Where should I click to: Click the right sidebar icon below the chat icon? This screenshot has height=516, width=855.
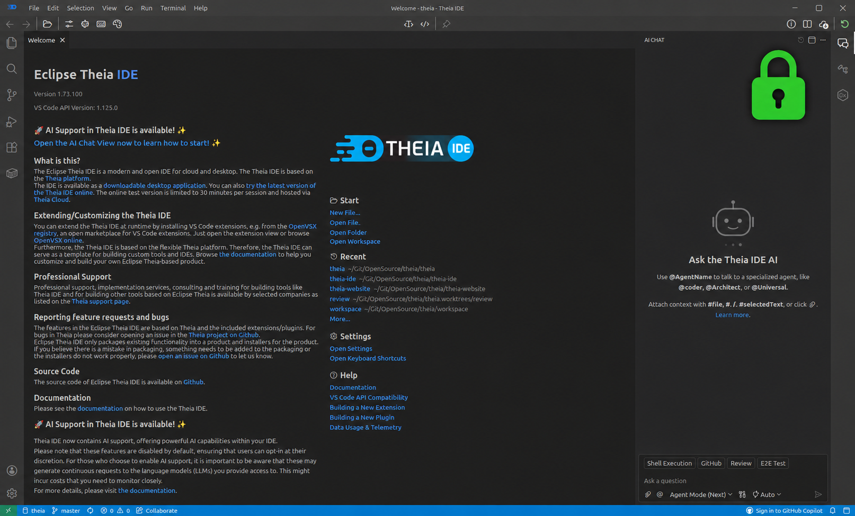click(x=843, y=69)
